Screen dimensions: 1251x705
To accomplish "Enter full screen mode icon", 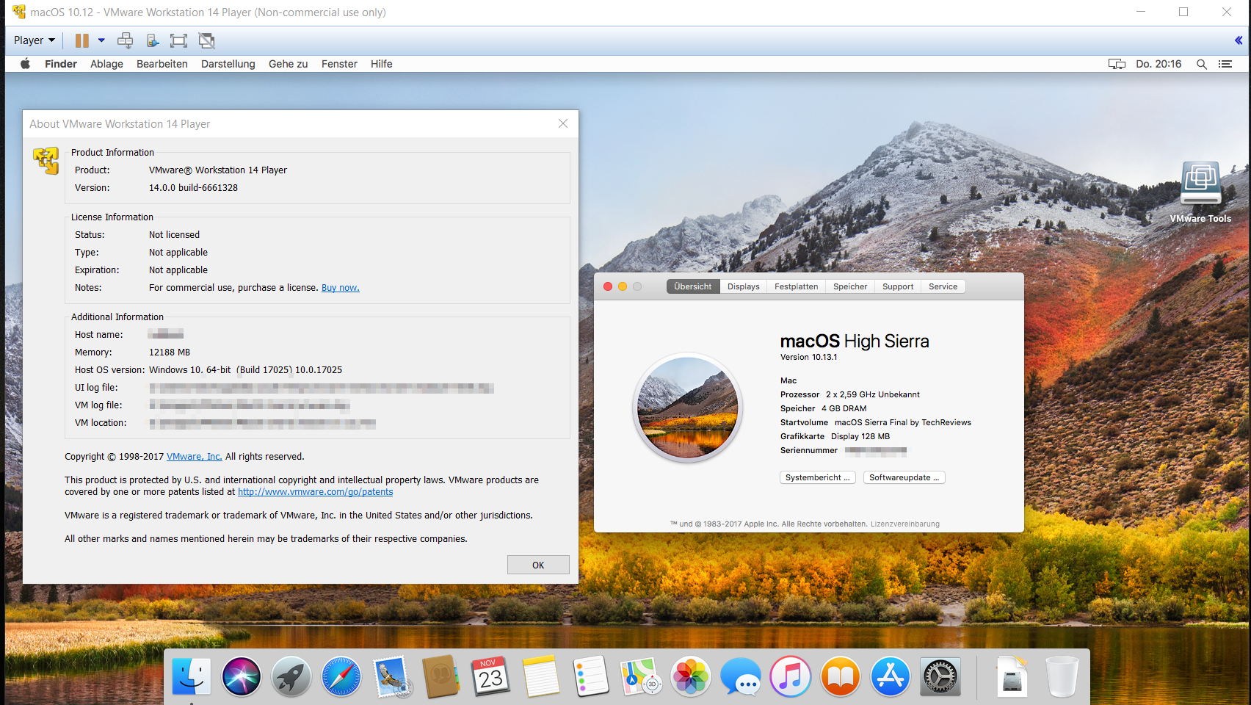I will 178,40.
